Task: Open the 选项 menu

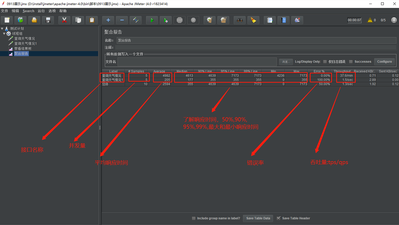Action: pyautogui.click(x=52, y=11)
